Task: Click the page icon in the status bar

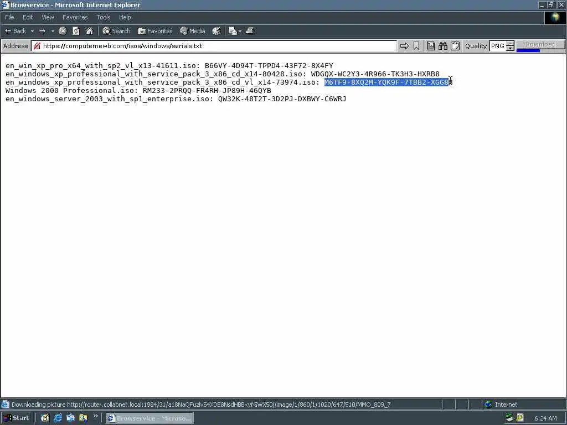Action: click(x=5, y=405)
